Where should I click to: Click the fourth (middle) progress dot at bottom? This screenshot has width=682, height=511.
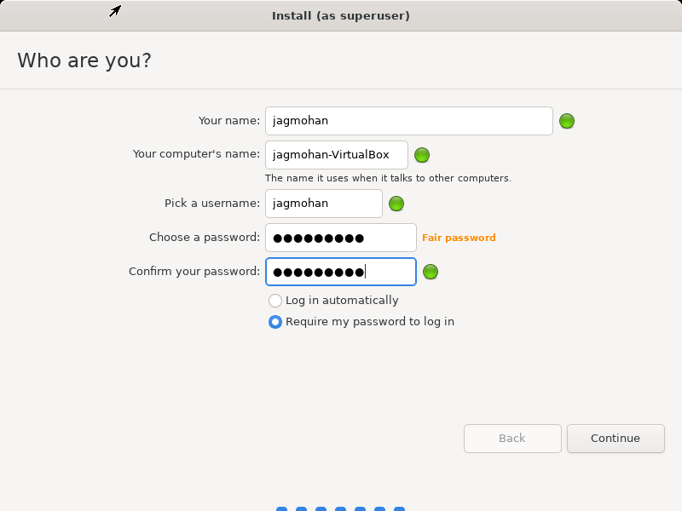pos(340,508)
